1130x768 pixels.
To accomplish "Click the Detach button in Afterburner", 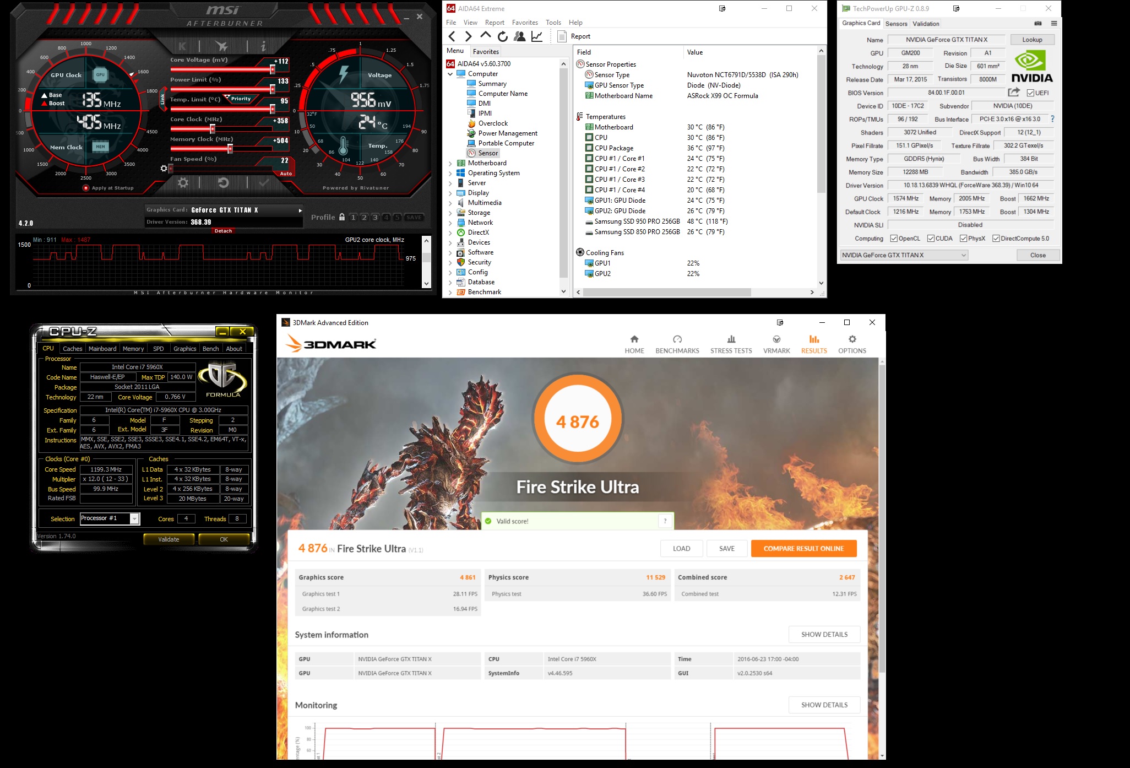I will click(223, 231).
